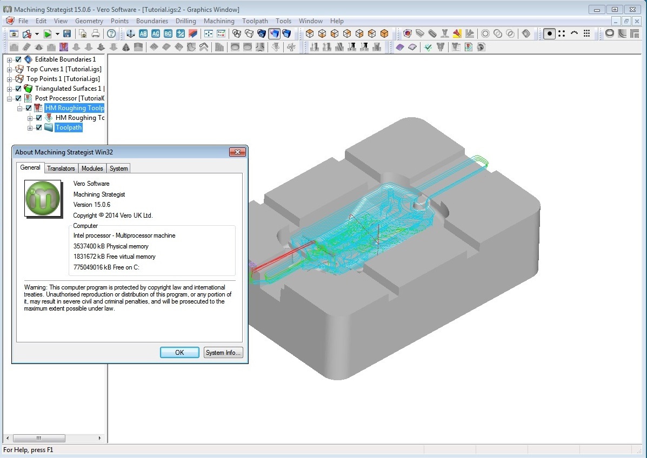Click the fit-to-window arrows icon
647x458 pixels.
click(x=209, y=34)
